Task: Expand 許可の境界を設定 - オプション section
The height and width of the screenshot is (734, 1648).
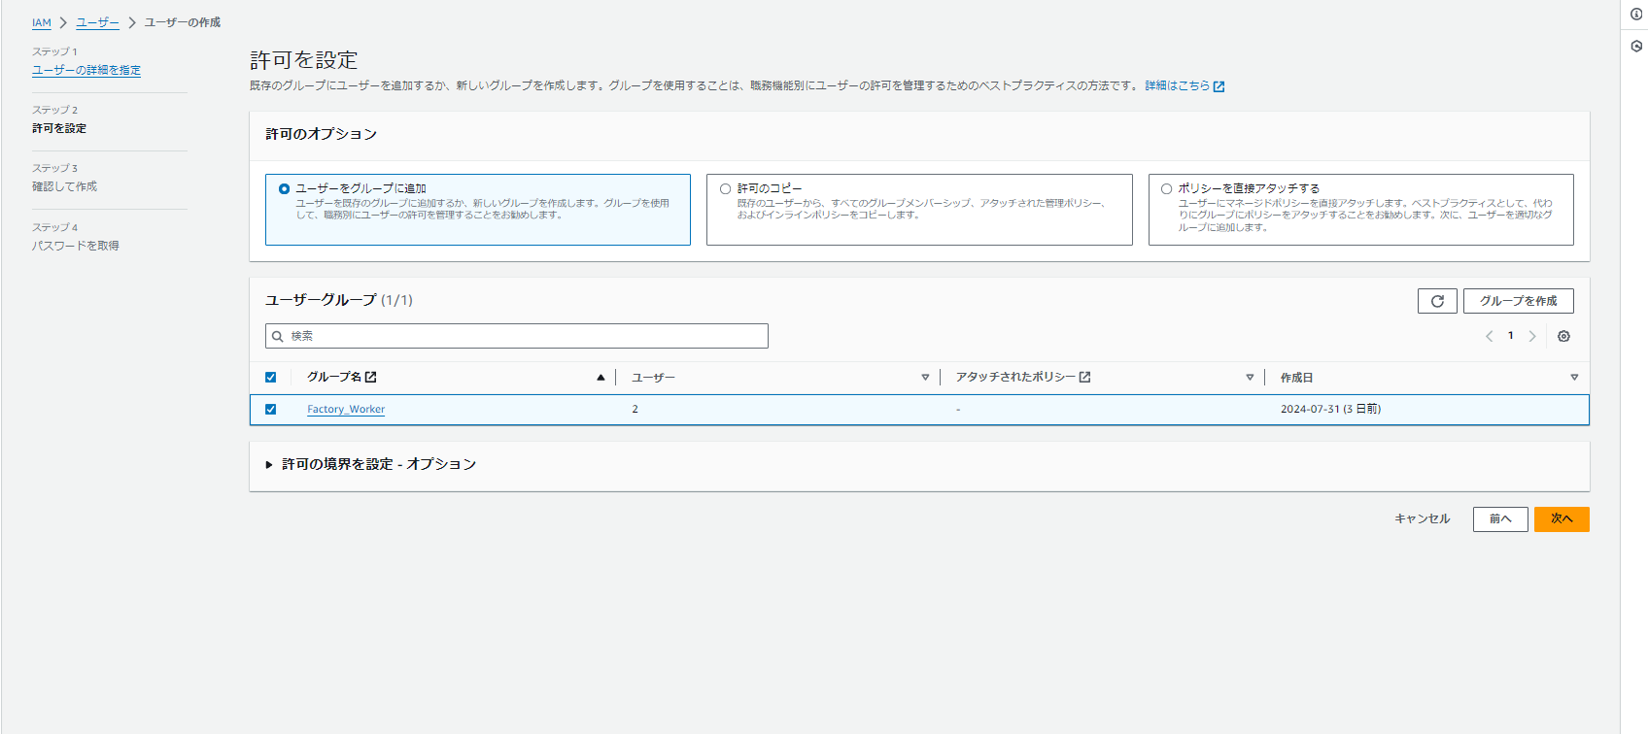Action: point(371,464)
